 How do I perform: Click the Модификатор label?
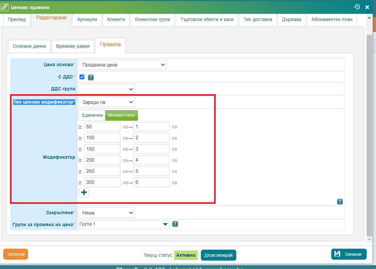[x=59, y=157]
